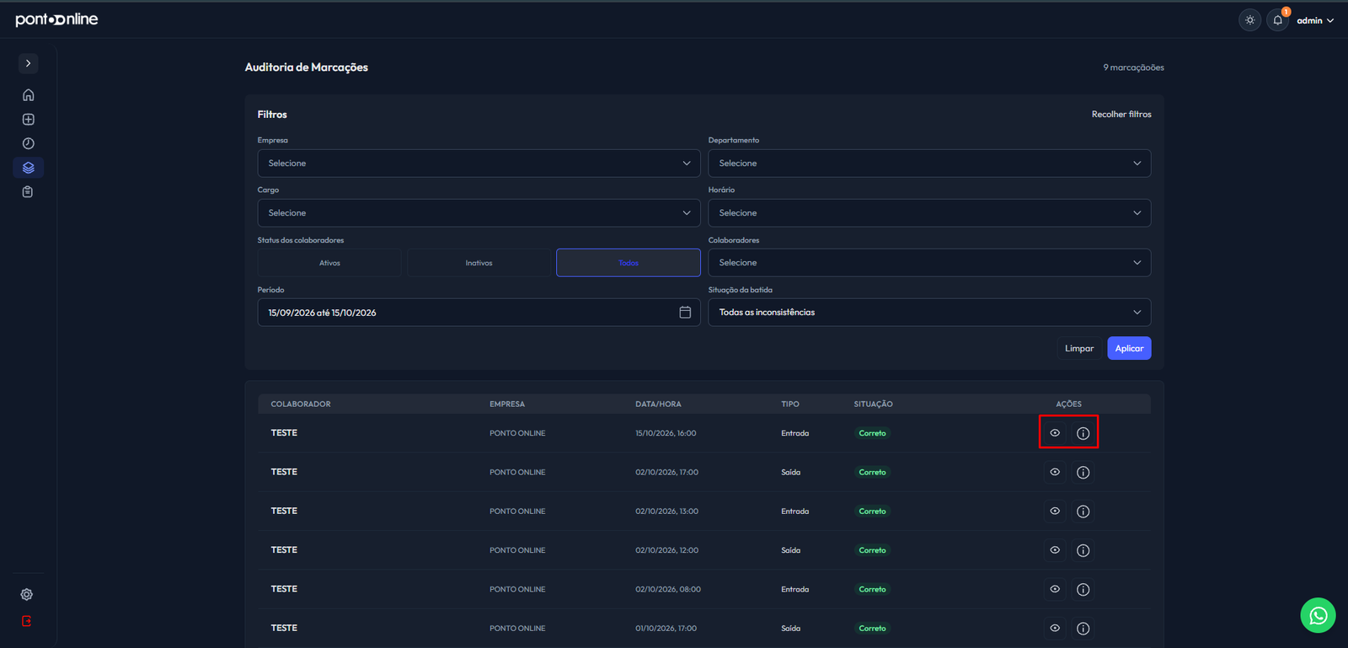The height and width of the screenshot is (648, 1348).
Task: View the 02/10/2026, 17:00 entry eye icon
Action: point(1055,472)
